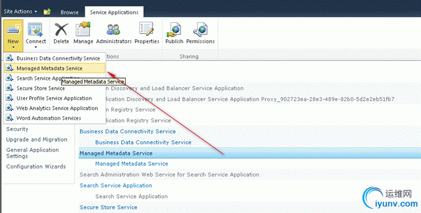The height and width of the screenshot is (213, 421).
Task: Click the Connect ribbon icon
Action: 36,30
